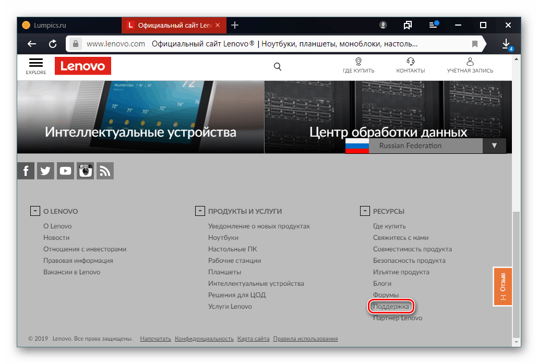Image resolution: width=538 pixels, height=364 pixels.
Task: Click the lock security icon
Action: [x=76, y=44]
